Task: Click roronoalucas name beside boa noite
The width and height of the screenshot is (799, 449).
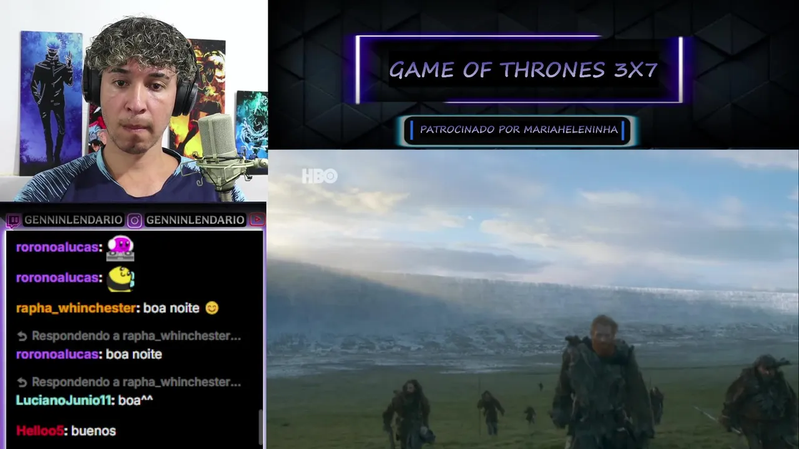Action: [x=58, y=354]
